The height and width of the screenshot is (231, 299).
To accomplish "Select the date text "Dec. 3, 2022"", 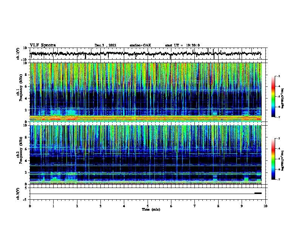I will point(105,45).
